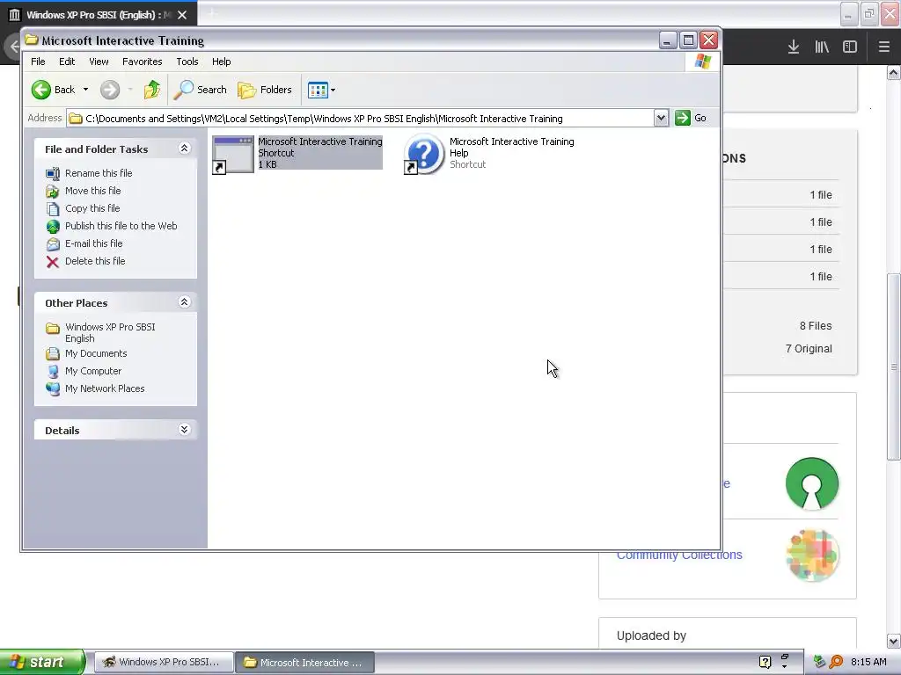
Task: Select the Microsoft Interactive Training shortcut icon
Action: 233,155
